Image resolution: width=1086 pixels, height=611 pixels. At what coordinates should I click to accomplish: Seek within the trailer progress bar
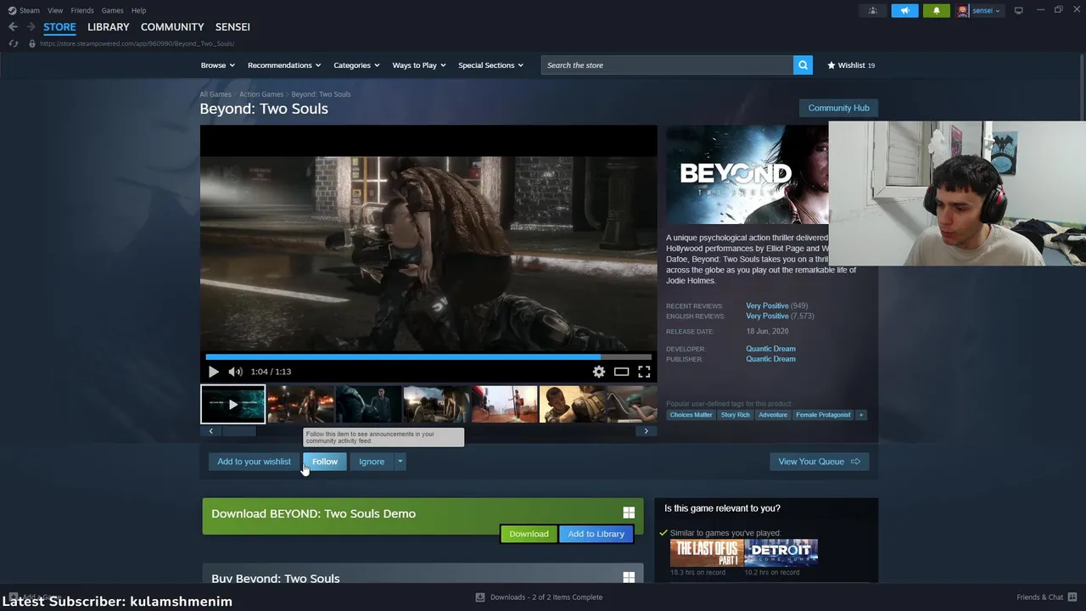coord(428,357)
